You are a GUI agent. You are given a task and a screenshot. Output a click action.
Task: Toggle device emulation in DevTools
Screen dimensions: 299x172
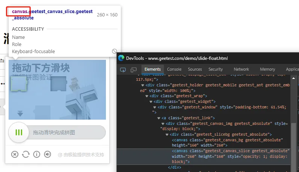pyautogui.click(x=134, y=70)
